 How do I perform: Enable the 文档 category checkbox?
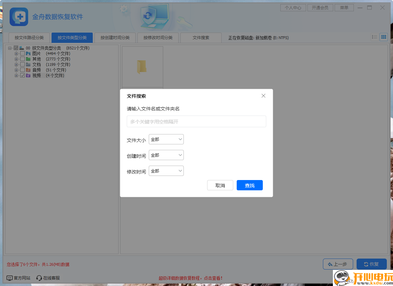tap(22, 64)
